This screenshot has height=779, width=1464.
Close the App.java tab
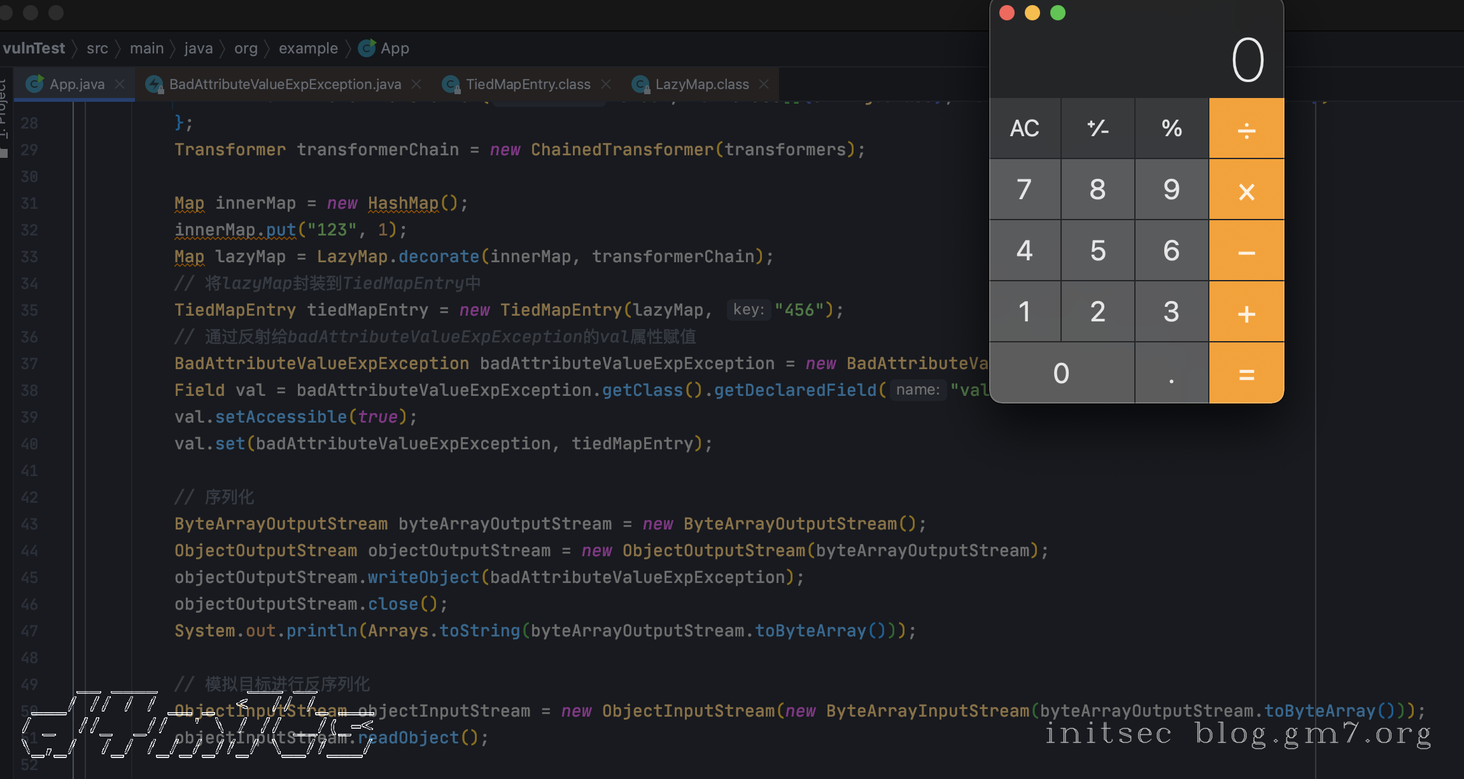[120, 84]
